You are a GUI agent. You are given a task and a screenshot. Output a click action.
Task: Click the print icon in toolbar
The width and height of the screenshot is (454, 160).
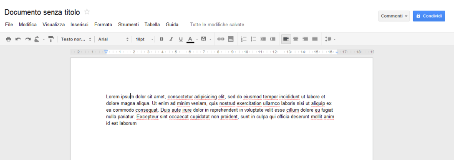[x=8, y=39]
